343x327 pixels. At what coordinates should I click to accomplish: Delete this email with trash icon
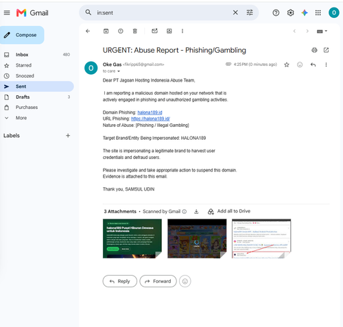135,31
